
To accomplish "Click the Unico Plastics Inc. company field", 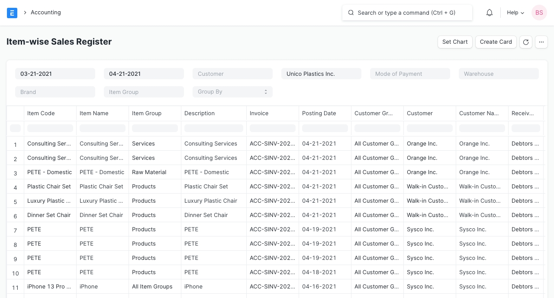I will [321, 74].
